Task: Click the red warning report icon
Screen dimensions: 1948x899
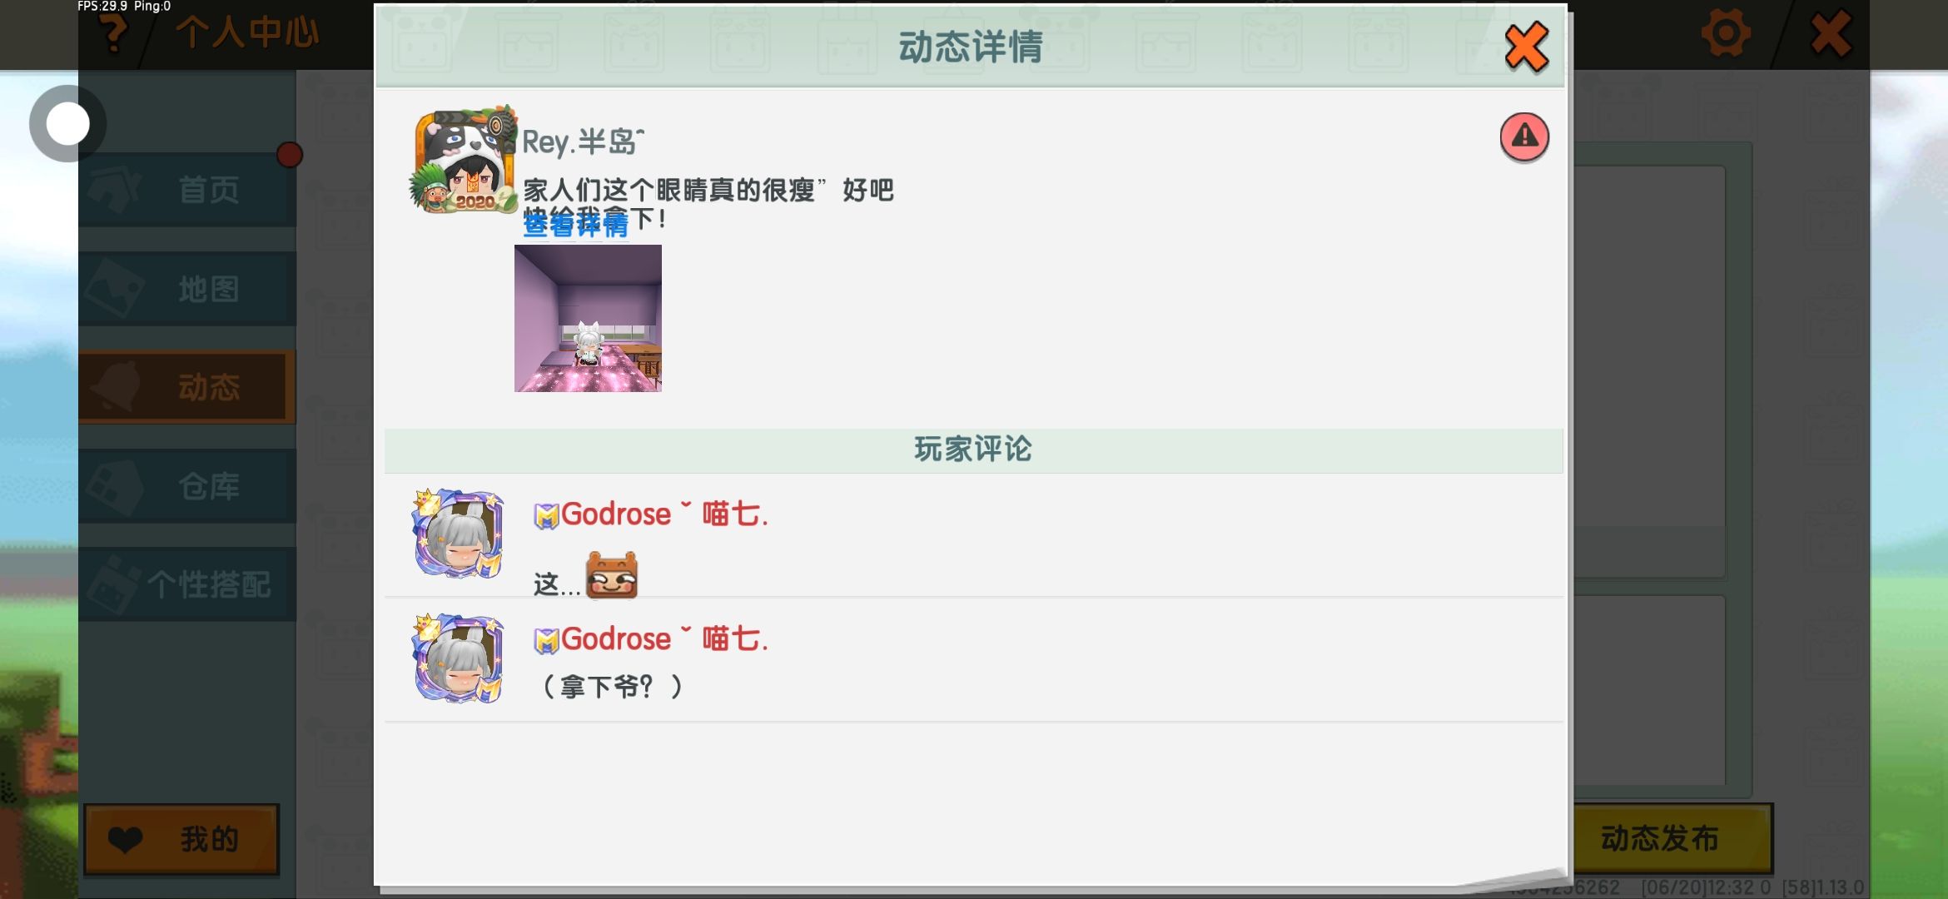Action: [1524, 137]
